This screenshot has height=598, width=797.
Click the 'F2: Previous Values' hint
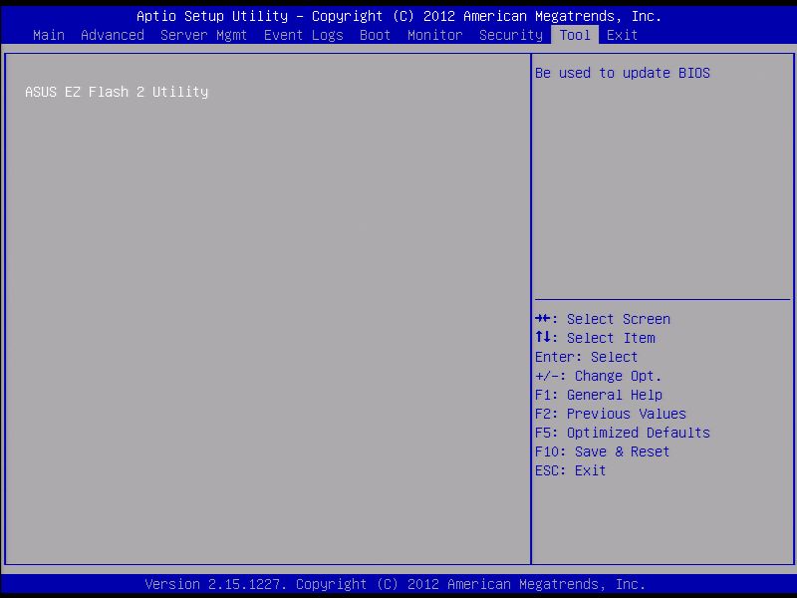(610, 414)
